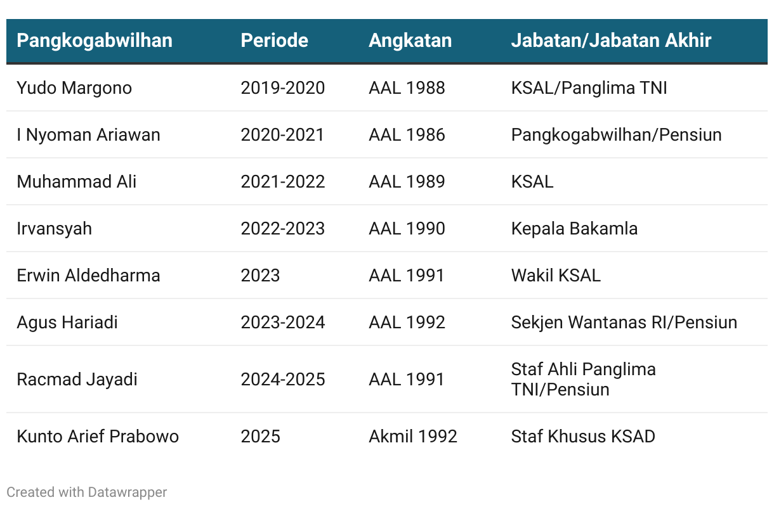Click the 2019-2020 period cell
774x507 pixels.
click(283, 88)
